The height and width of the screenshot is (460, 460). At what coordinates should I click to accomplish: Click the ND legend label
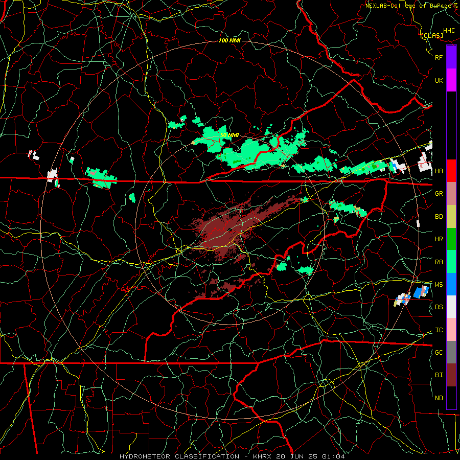point(439,398)
